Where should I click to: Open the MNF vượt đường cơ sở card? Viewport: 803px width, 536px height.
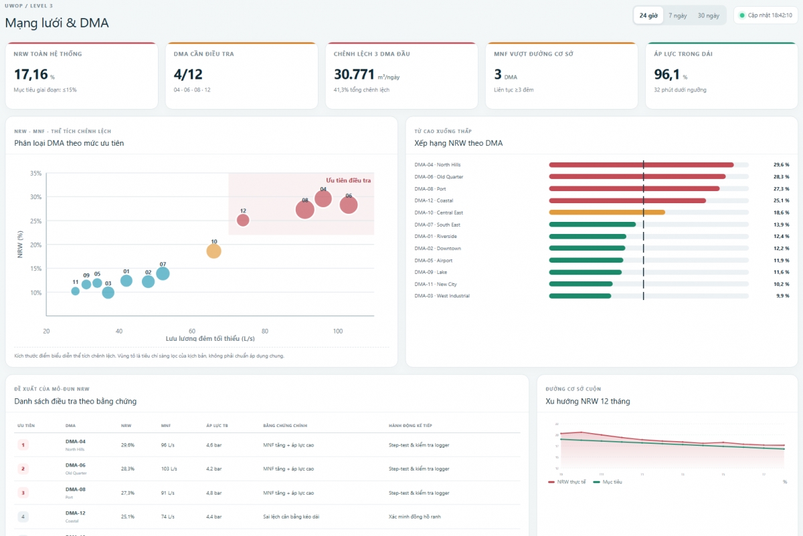[x=561, y=76]
